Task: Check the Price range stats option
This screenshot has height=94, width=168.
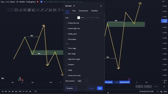Action: click(66, 48)
